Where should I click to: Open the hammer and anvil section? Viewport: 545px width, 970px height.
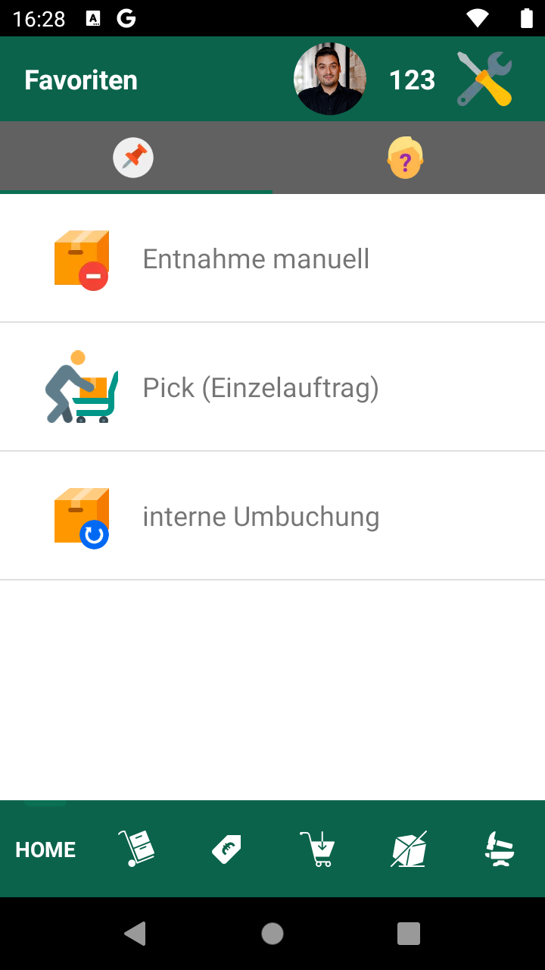tap(500, 849)
